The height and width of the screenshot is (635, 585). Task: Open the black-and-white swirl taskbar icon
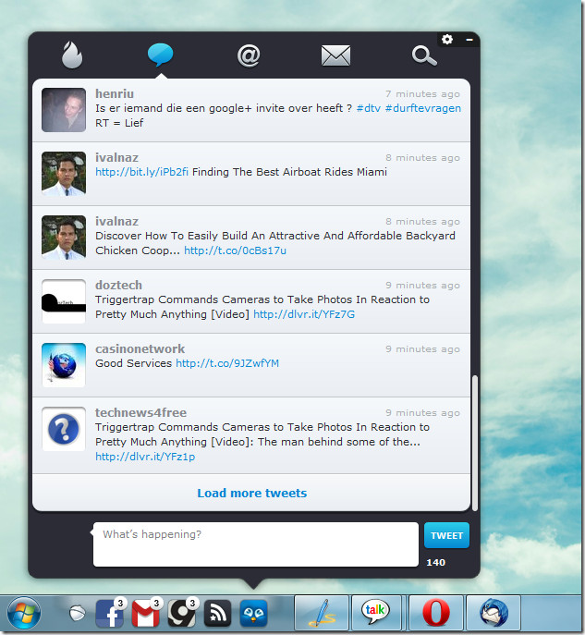tap(181, 614)
